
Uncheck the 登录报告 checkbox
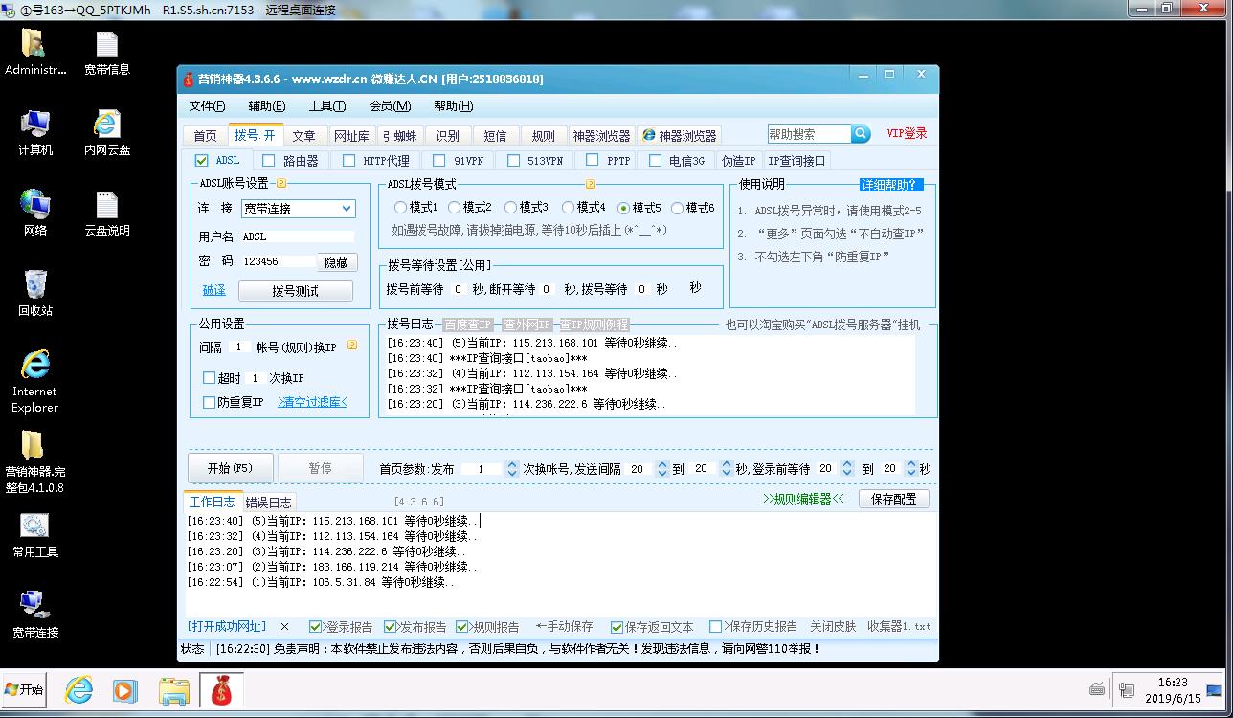tap(316, 627)
